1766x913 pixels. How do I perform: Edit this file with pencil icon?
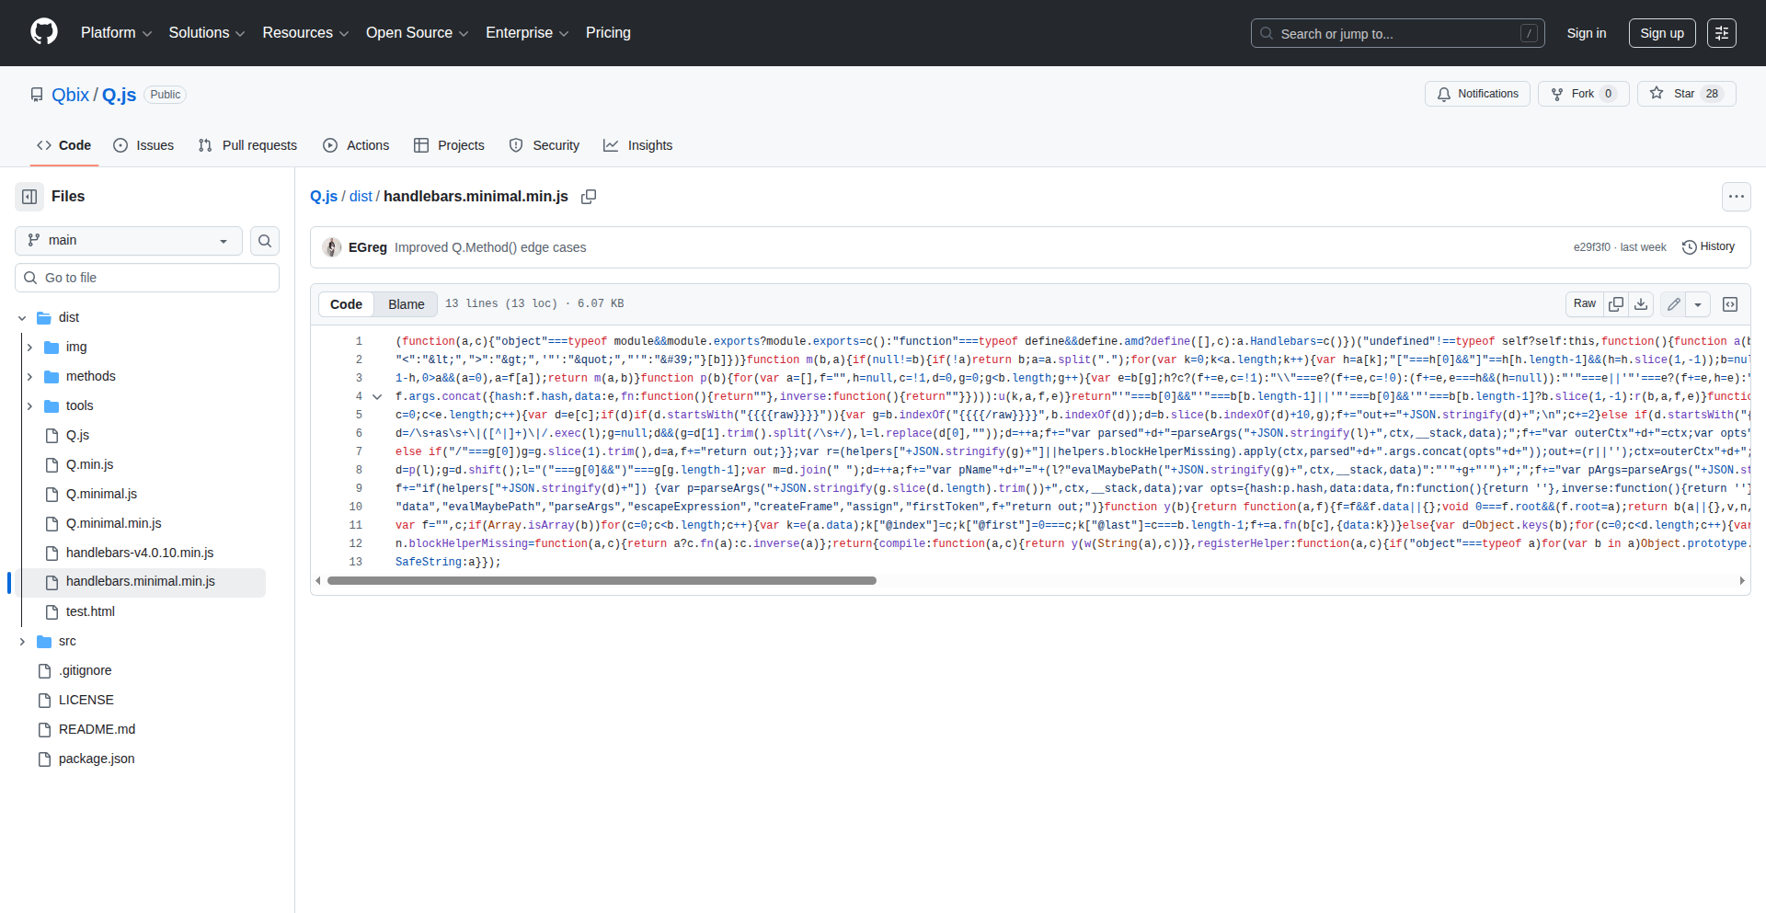(x=1674, y=304)
